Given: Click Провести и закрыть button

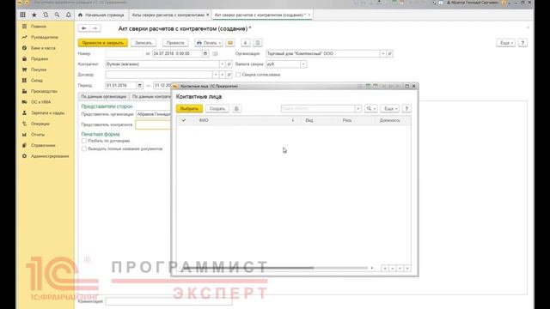Looking at the screenshot, I should point(103,43).
